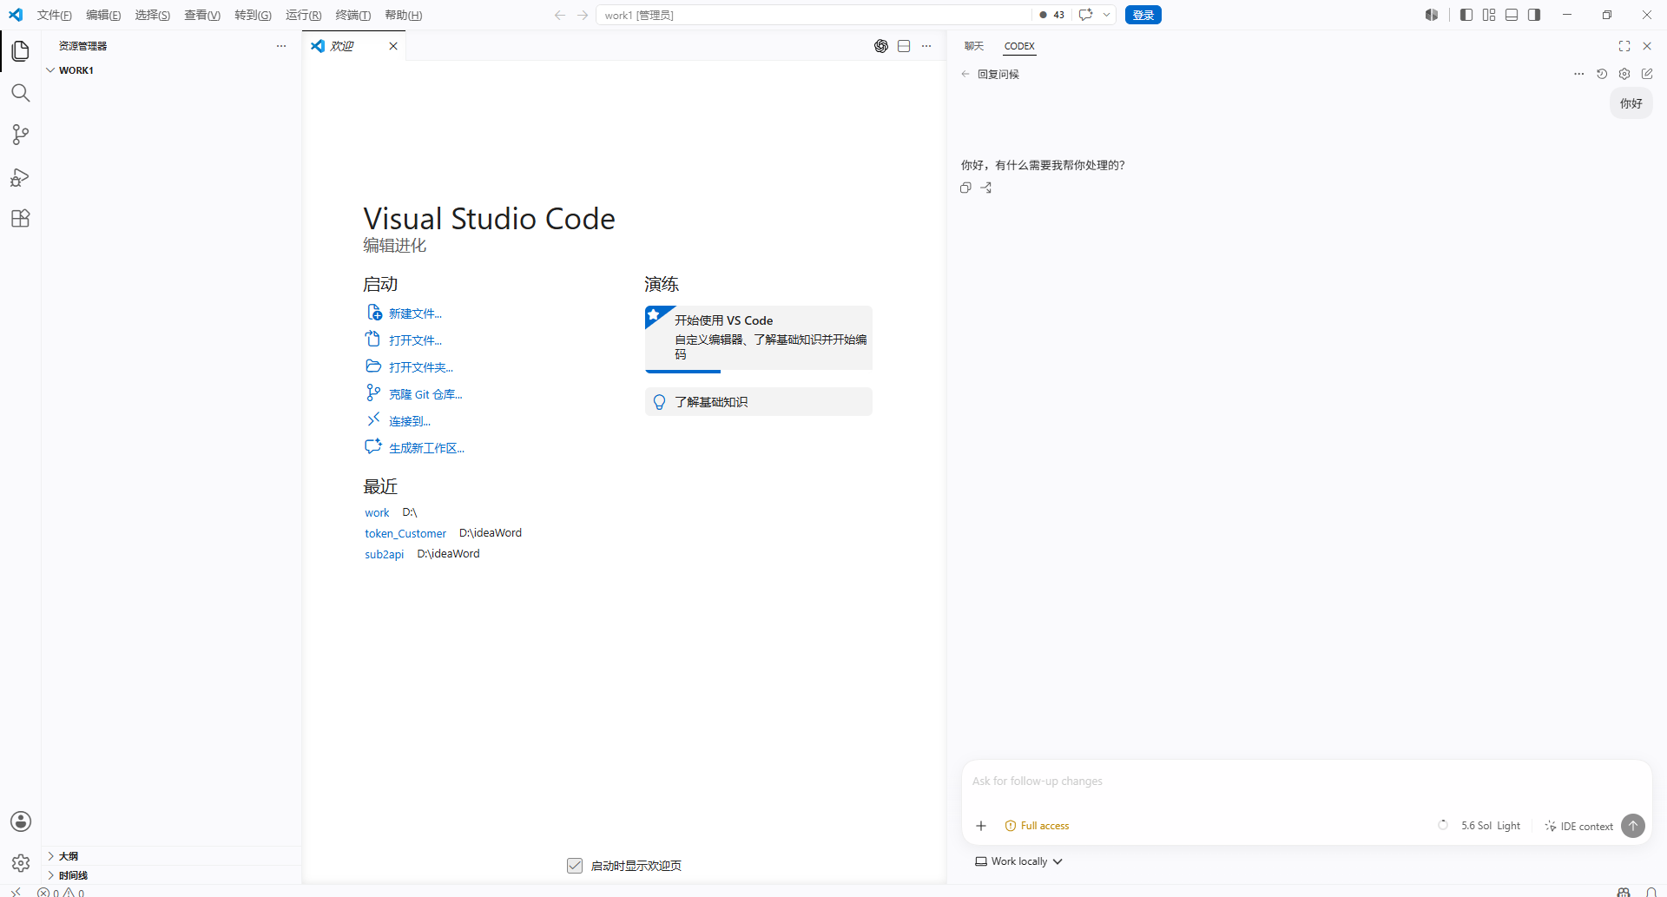Click the Codex OpenAI icon in editor toolbar
Screen dimensions: 1667x897
881,46
